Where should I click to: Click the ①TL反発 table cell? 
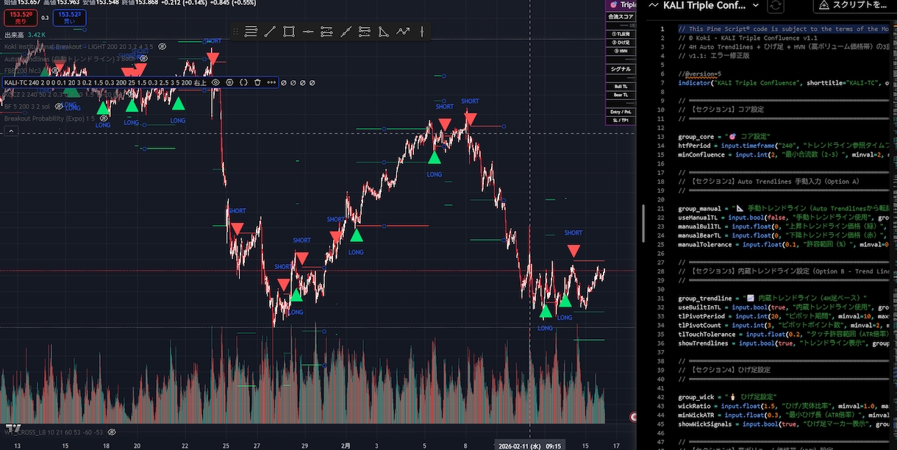[x=621, y=34]
